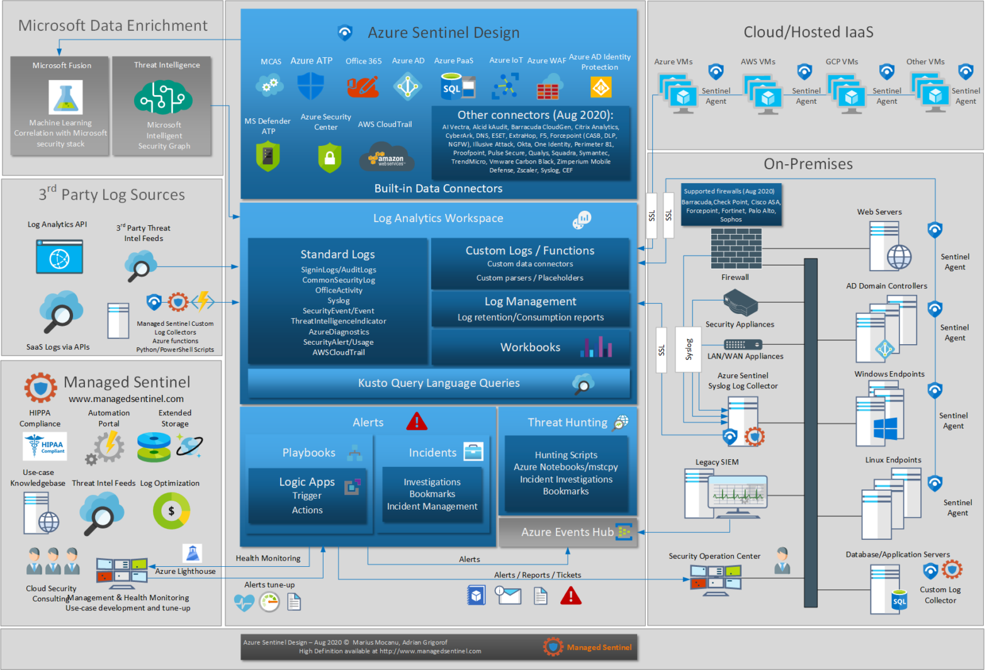Open the Standard Logs box
This screenshot has width=987, height=670.
pyautogui.click(x=338, y=301)
